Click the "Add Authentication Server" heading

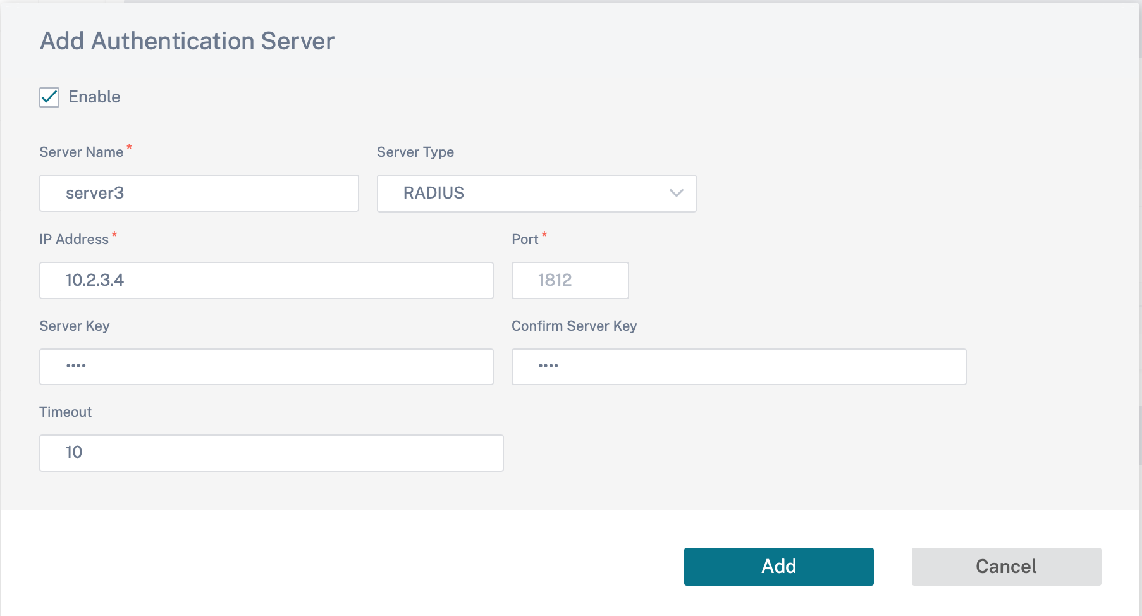coord(187,41)
